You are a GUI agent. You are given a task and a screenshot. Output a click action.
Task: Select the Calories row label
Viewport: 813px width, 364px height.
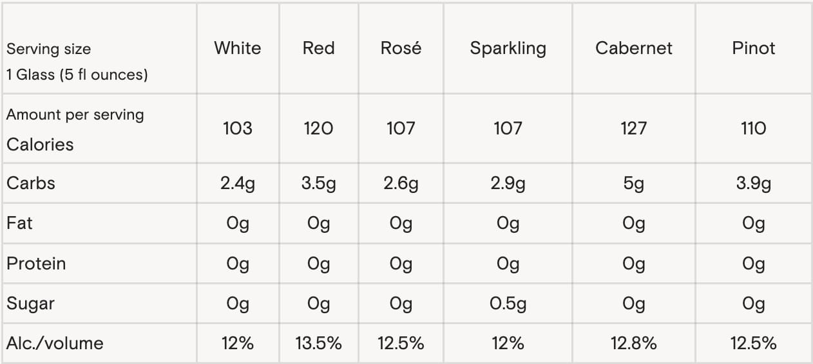40,145
